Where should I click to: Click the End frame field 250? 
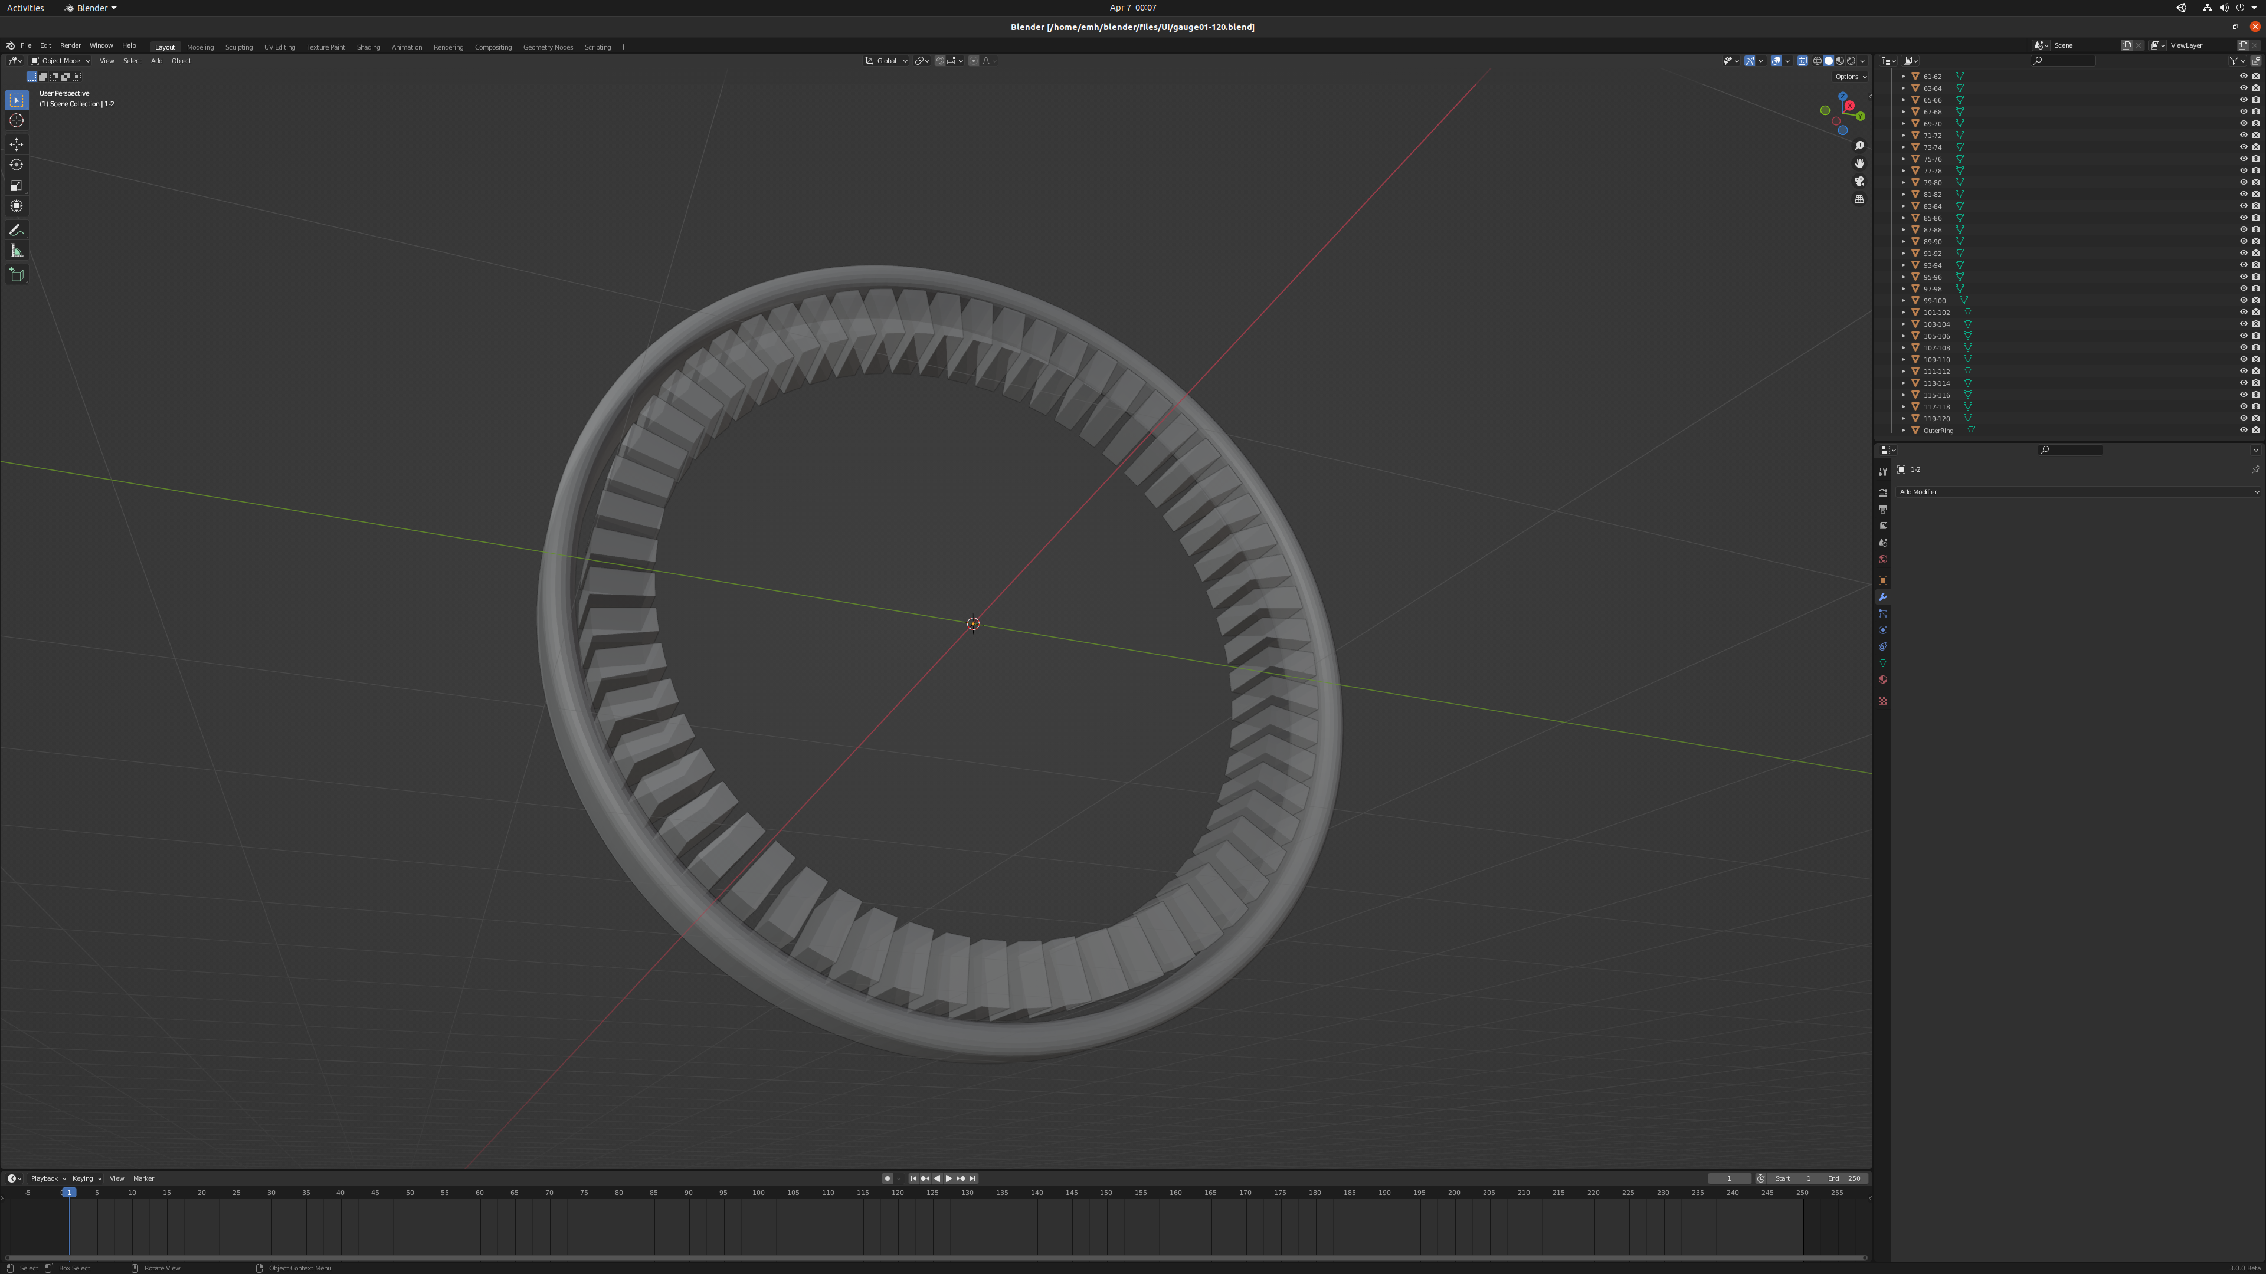pyautogui.click(x=1845, y=1179)
